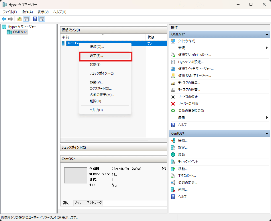Choose 接続(O)... from context menu

pyautogui.click(x=105, y=47)
